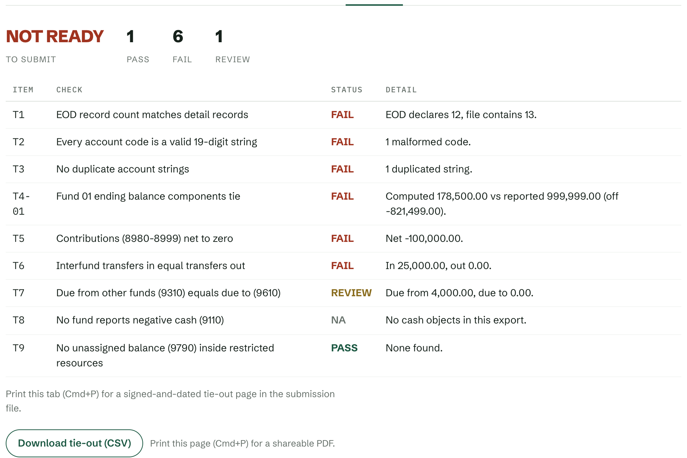The height and width of the screenshot is (458, 687).
Task: Click the STATUS column header
Action: click(347, 90)
